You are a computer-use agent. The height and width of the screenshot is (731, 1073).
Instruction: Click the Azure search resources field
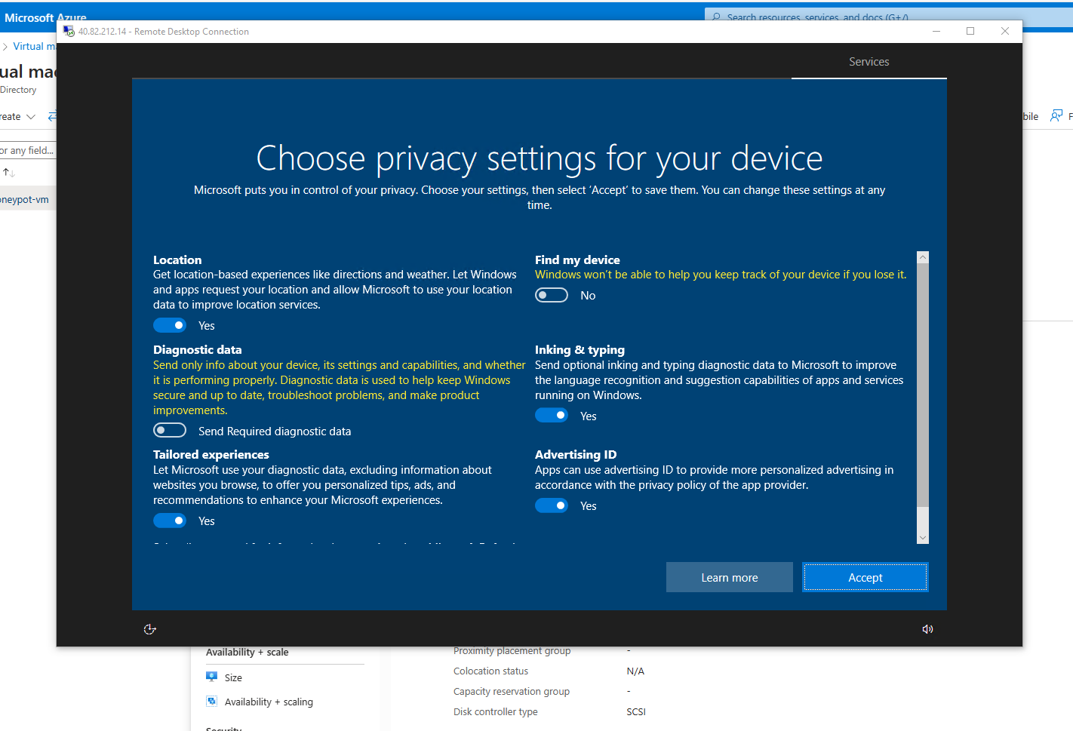click(x=889, y=17)
